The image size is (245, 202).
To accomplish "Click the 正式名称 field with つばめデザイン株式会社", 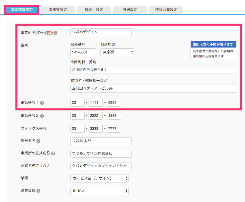I will coord(101,154).
